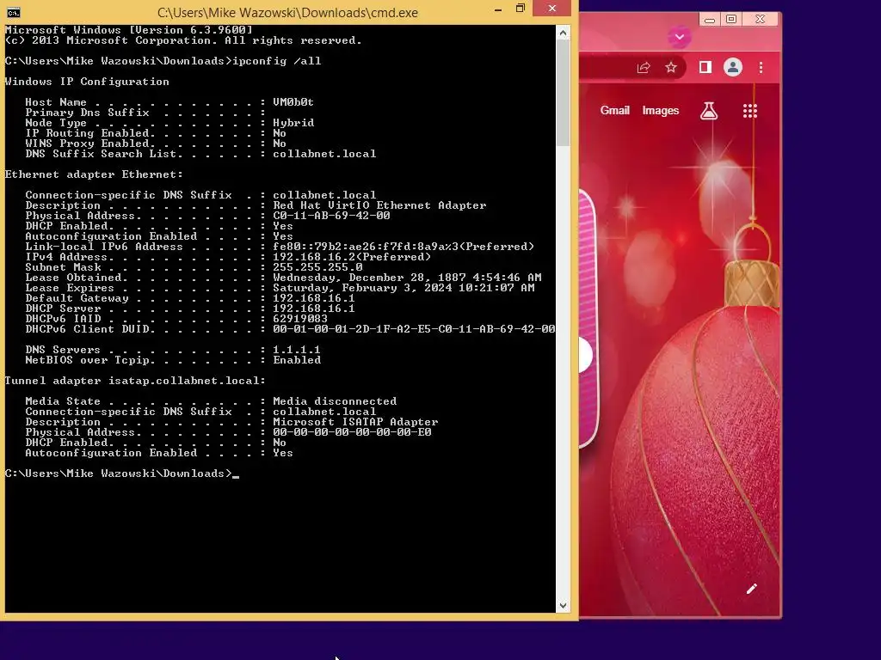Click the 'Windows IP Configuration' heading
The height and width of the screenshot is (660, 881).
pos(87,82)
